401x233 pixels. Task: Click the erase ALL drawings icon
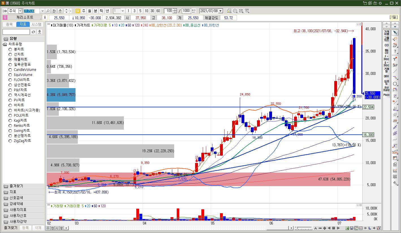point(395,45)
